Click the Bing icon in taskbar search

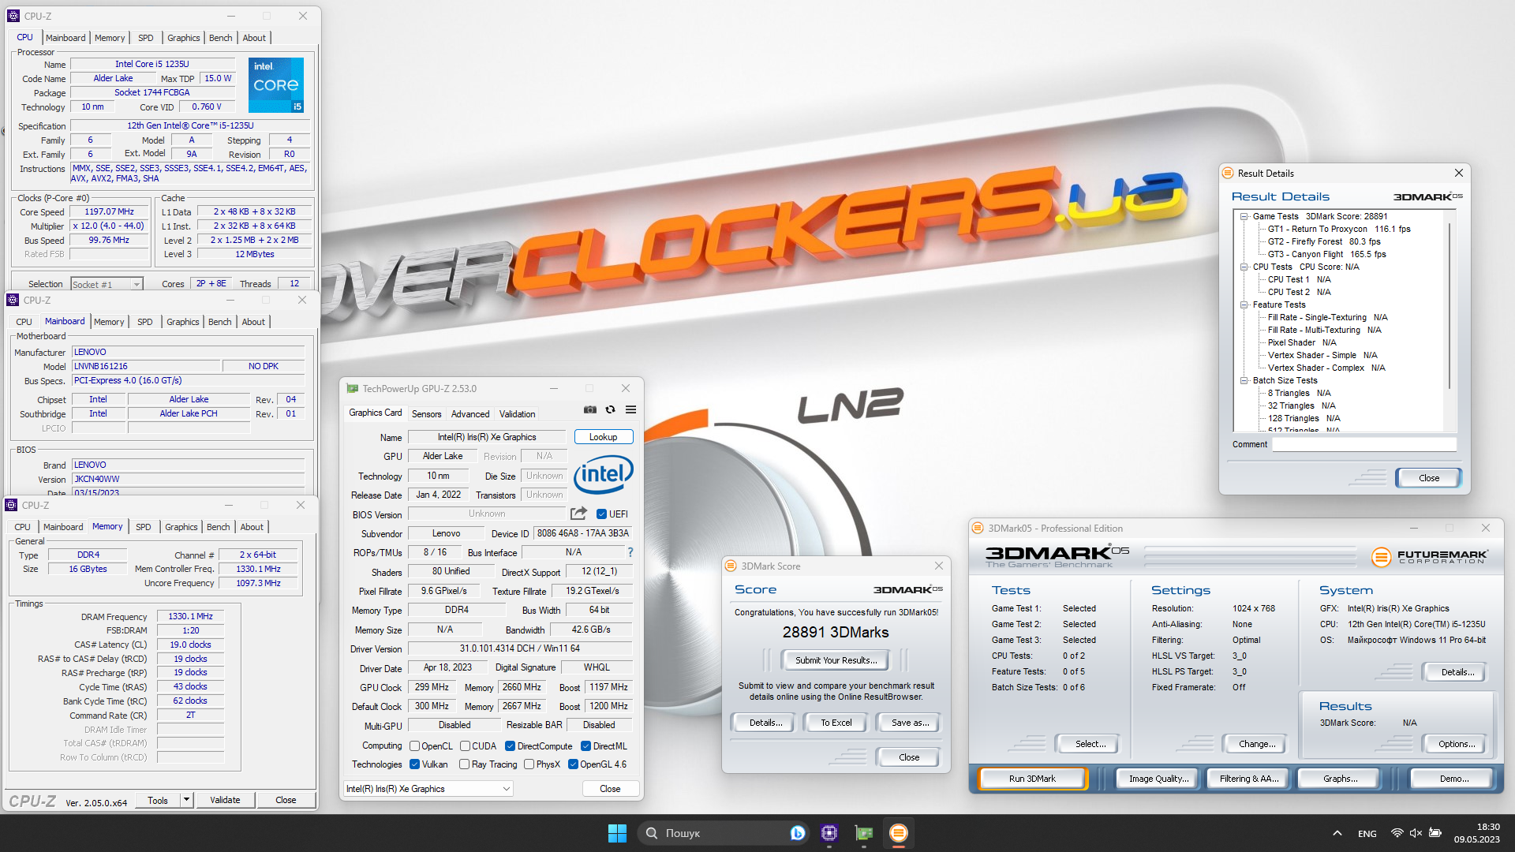pyautogui.click(x=797, y=833)
